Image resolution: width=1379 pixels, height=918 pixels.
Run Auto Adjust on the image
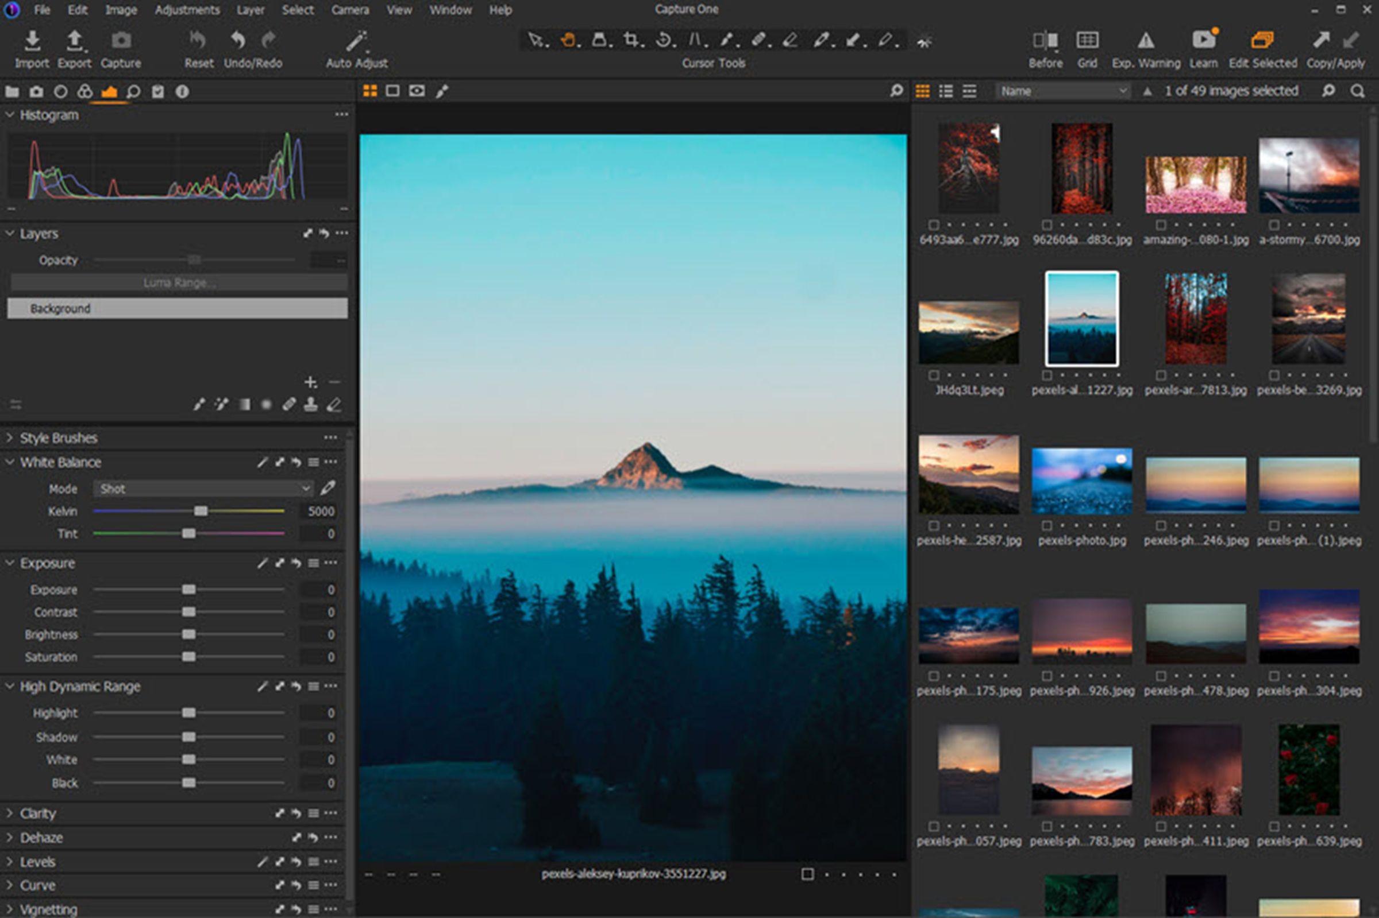pos(357,49)
